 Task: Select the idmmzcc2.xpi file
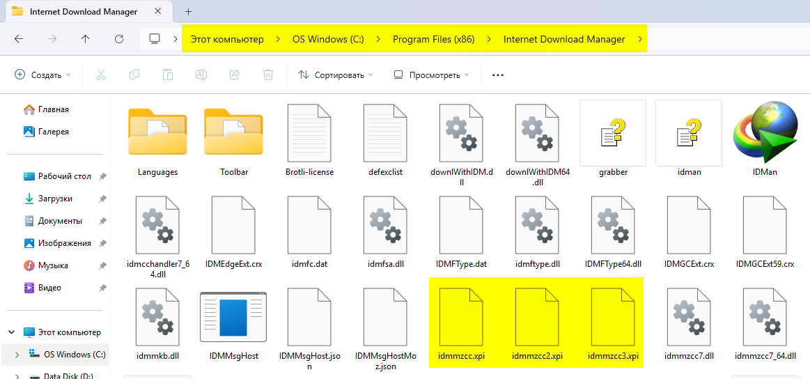[537, 318]
